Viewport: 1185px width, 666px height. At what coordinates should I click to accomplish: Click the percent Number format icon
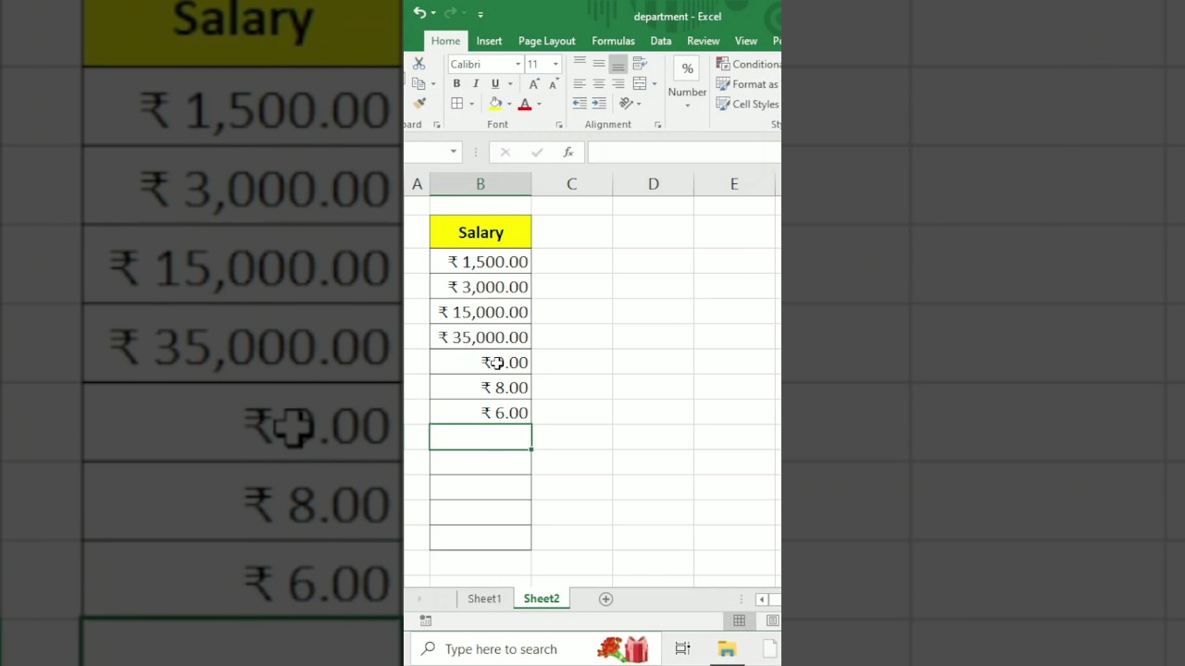tap(687, 68)
